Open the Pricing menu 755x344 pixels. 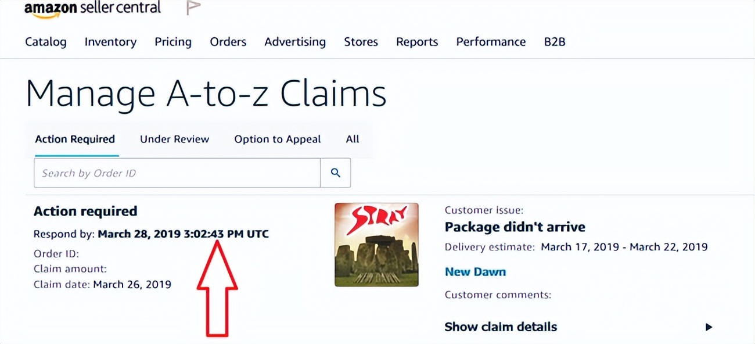click(173, 42)
